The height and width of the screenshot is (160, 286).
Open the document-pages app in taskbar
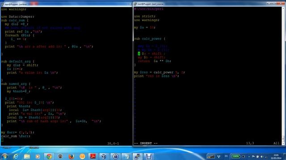point(126,156)
